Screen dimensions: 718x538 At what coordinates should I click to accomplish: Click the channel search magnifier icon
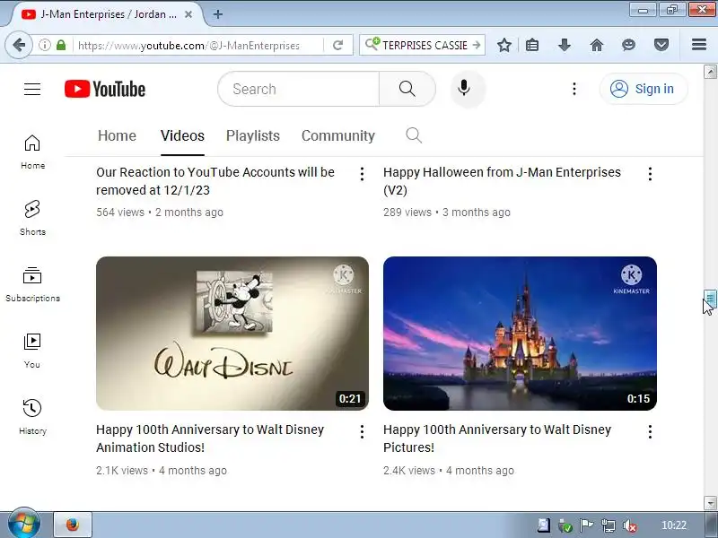(x=414, y=135)
